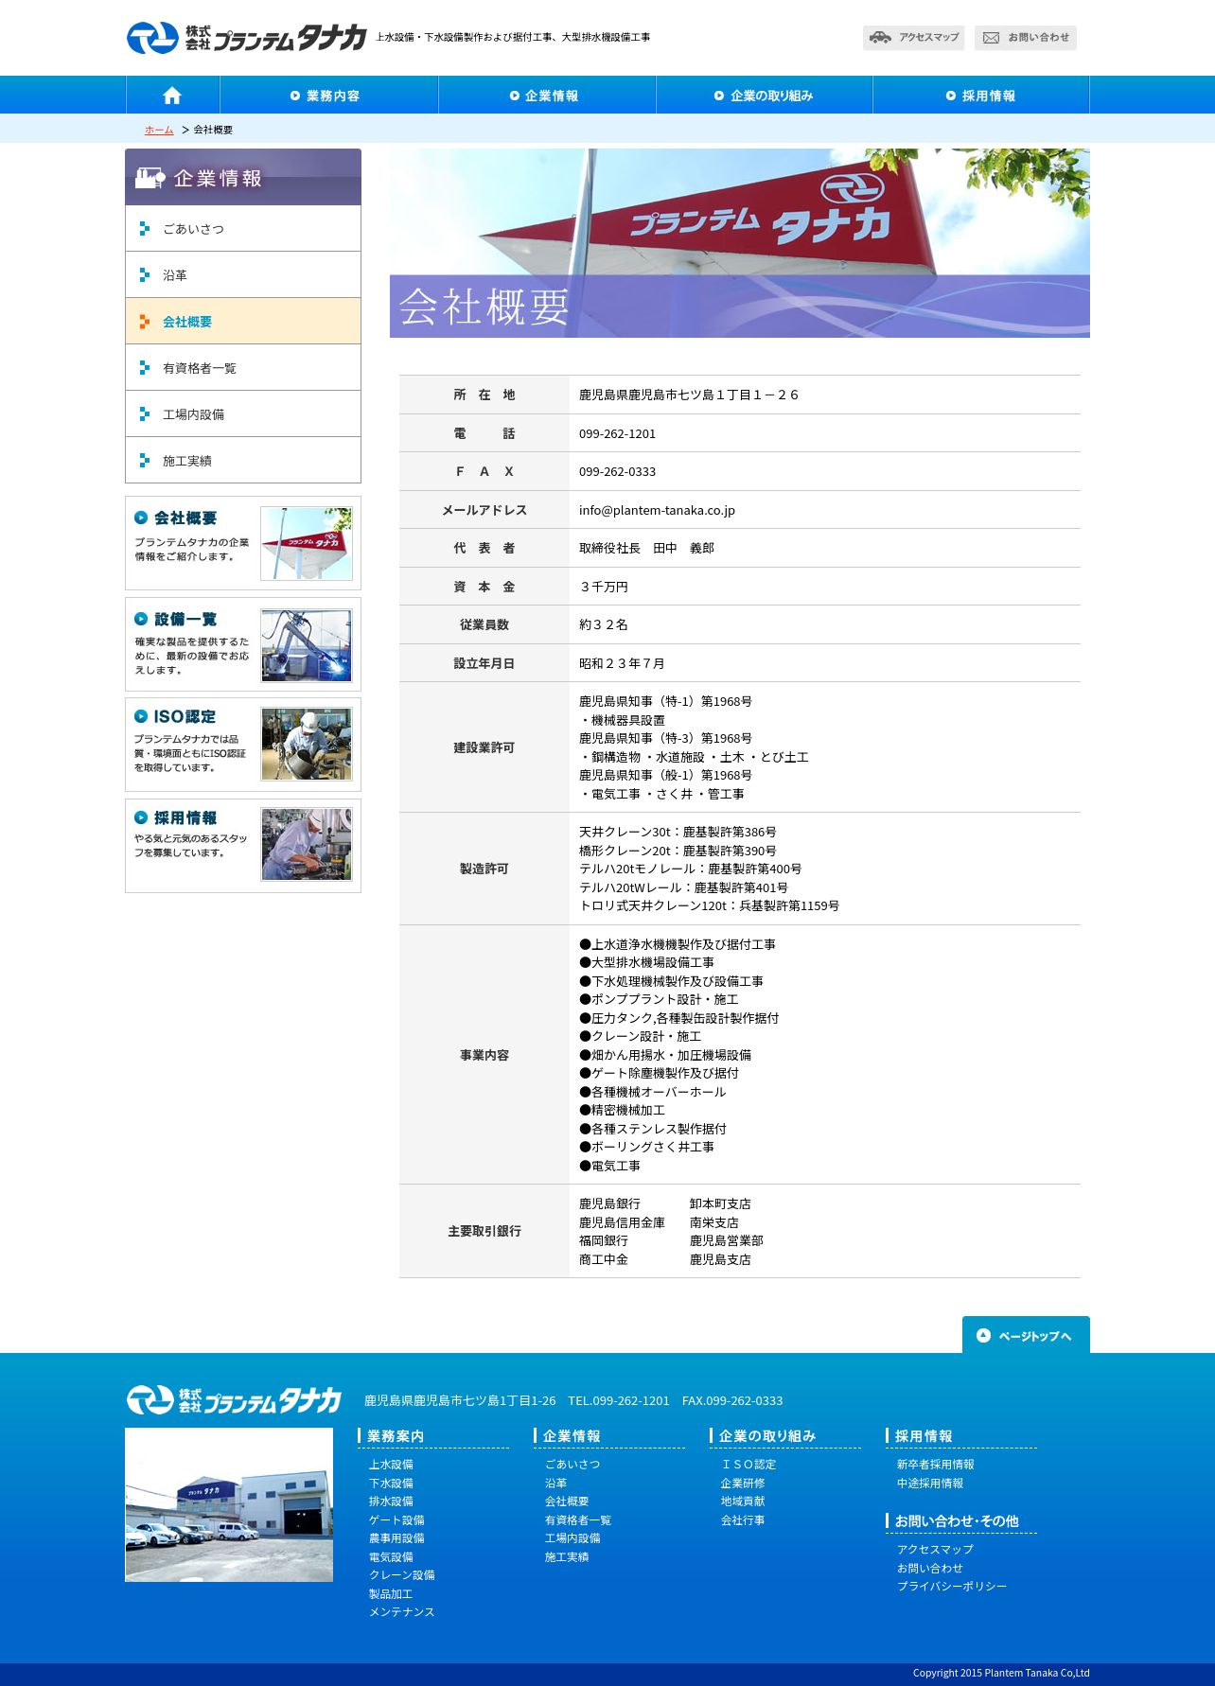Open the 採用情報 navigation menu
Image resolution: width=1215 pixels, height=1686 pixels.
click(981, 96)
